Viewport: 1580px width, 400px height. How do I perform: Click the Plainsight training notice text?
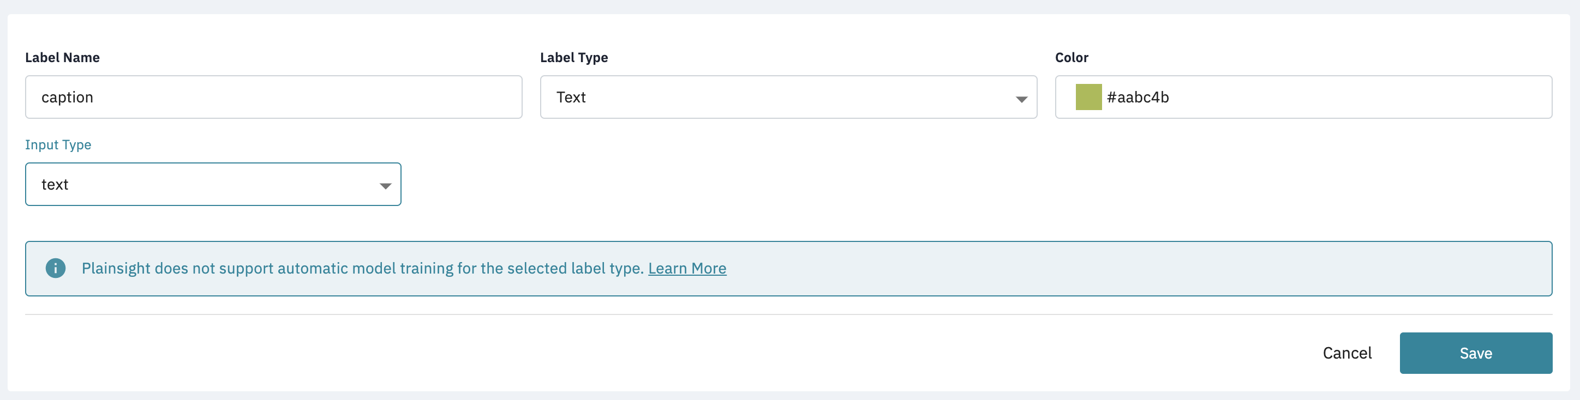pyautogui.click(x=362, y=268)
